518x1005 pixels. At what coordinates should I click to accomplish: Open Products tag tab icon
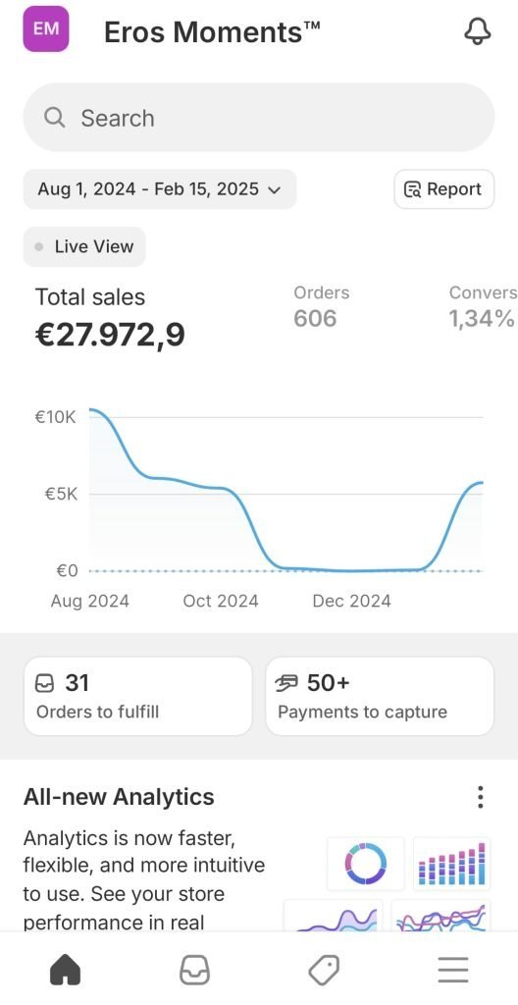[324, 970]
